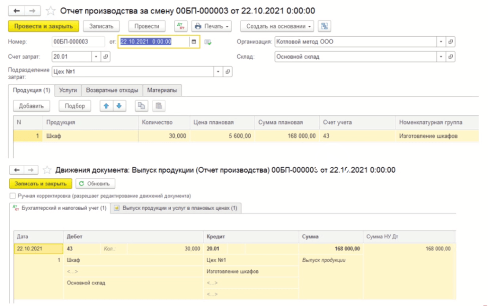Switch to the Материалы tab

(162, 90)
